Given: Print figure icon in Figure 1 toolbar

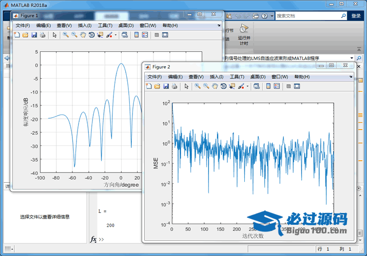Looking at the screenshot, I should [43, 35].
